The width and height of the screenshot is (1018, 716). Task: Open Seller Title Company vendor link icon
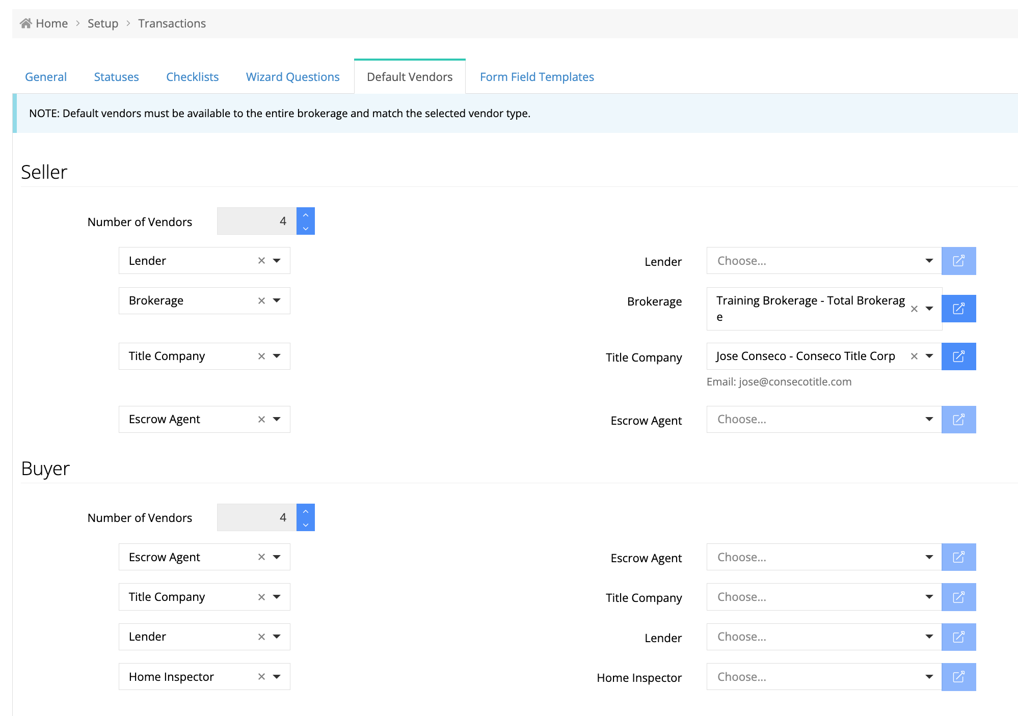pos(958,356)
